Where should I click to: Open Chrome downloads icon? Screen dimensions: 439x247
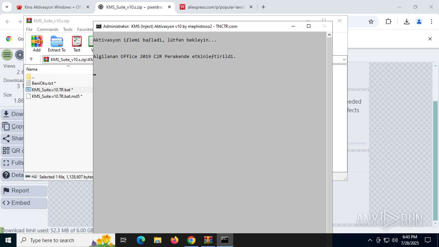[407, 22]
